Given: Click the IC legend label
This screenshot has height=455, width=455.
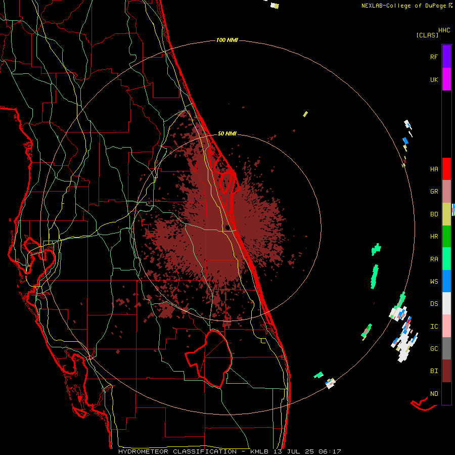Looking at the screenshot, I should click(x=434, y=326).
